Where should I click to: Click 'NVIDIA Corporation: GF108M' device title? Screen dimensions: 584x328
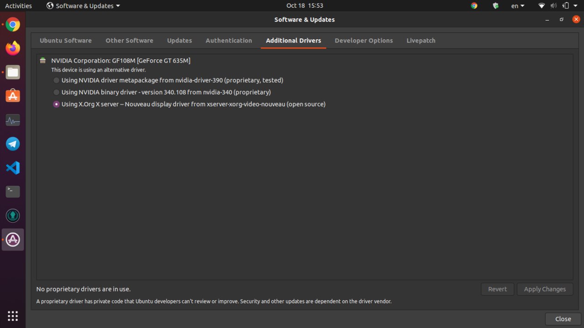(x=120, y=60)
